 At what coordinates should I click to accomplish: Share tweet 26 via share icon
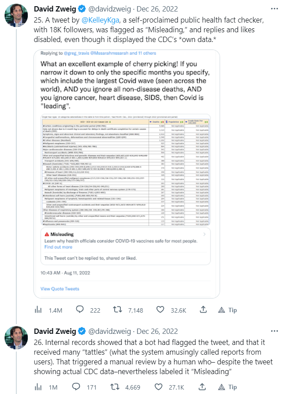[204, 387]
